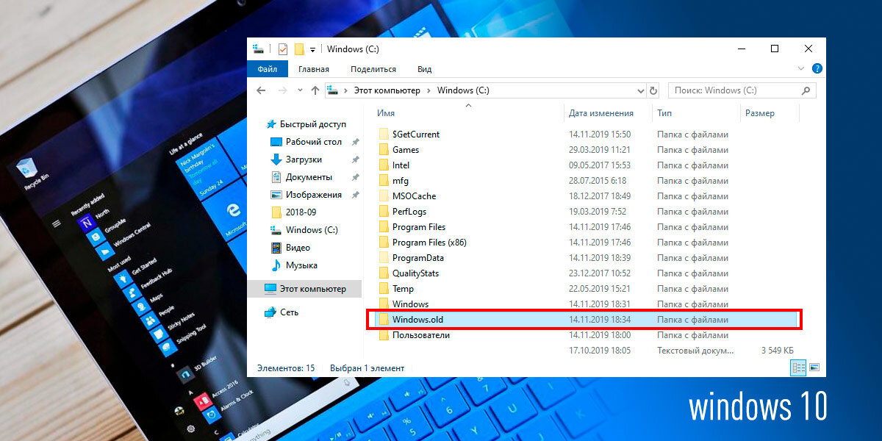Click the folder icon of $GetCurrent
The height and width of the screenshot is (441, 882).
pyautogui.click(x=383, y=135)
